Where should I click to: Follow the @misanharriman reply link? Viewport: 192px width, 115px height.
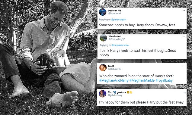(x=120, y=45)
